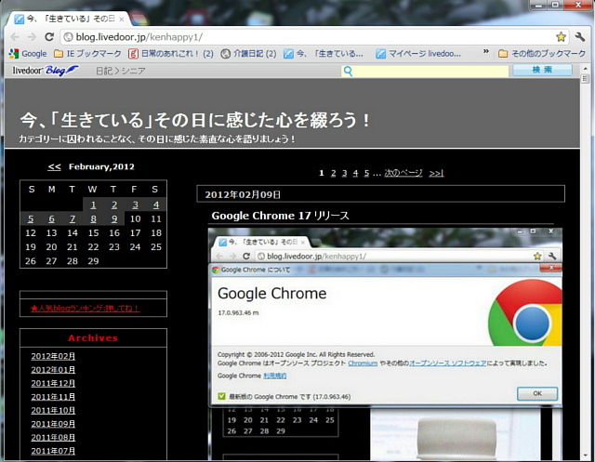
Task: Bookmark page with the star icon
Action: [x=561, y=37]
